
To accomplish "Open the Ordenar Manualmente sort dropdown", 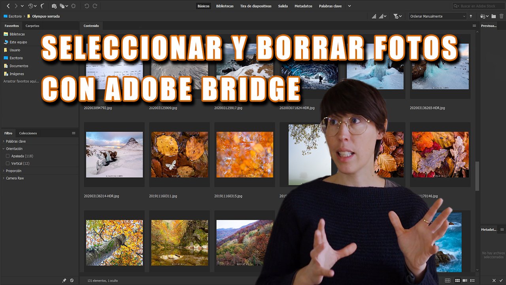I will [438, 16].
